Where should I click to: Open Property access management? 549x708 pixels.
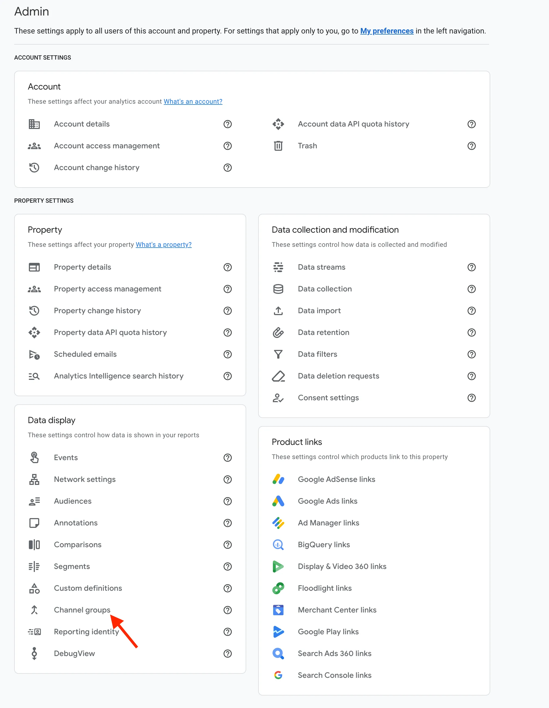pos(107,289)
